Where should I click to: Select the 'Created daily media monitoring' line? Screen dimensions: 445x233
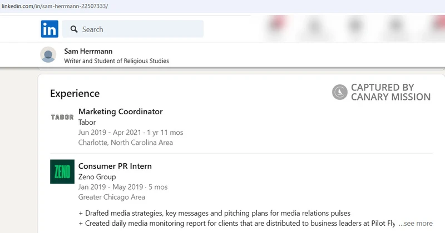[x=237, y=224]
